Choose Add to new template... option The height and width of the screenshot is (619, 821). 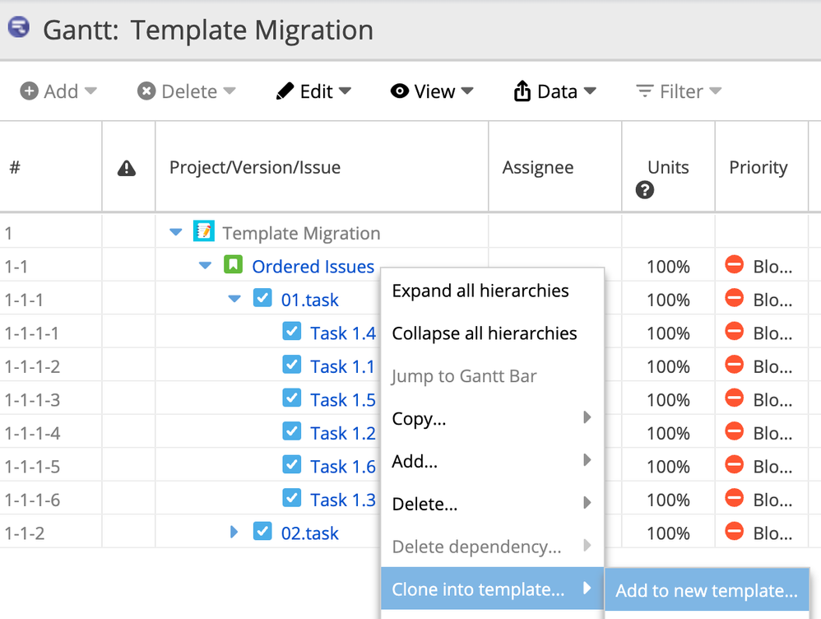(707, 590)
